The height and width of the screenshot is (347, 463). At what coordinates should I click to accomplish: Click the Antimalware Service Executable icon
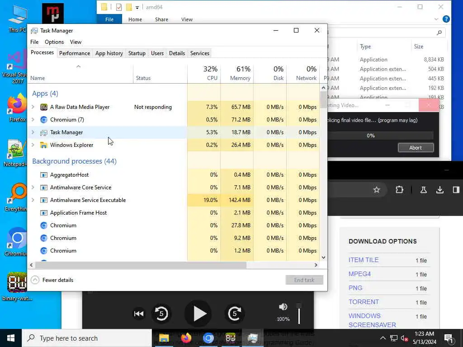coord(44,200)
